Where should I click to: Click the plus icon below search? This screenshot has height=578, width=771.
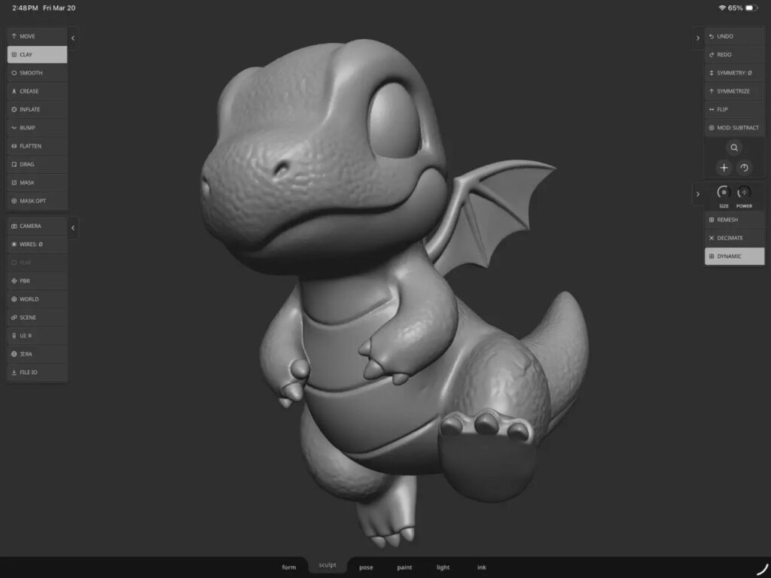tap(724, 168)
